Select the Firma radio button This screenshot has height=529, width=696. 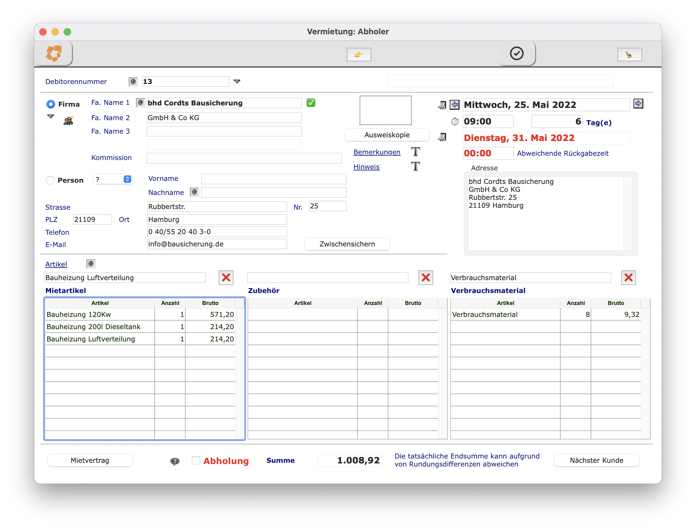point(51,104)
